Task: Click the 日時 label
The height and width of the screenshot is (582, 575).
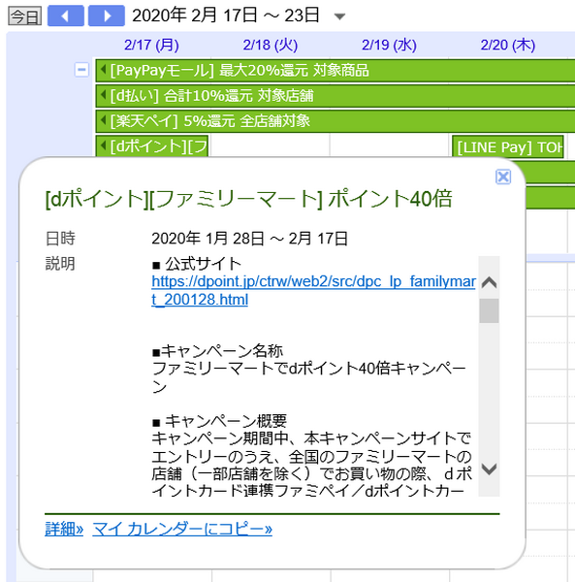Action: 60,239
